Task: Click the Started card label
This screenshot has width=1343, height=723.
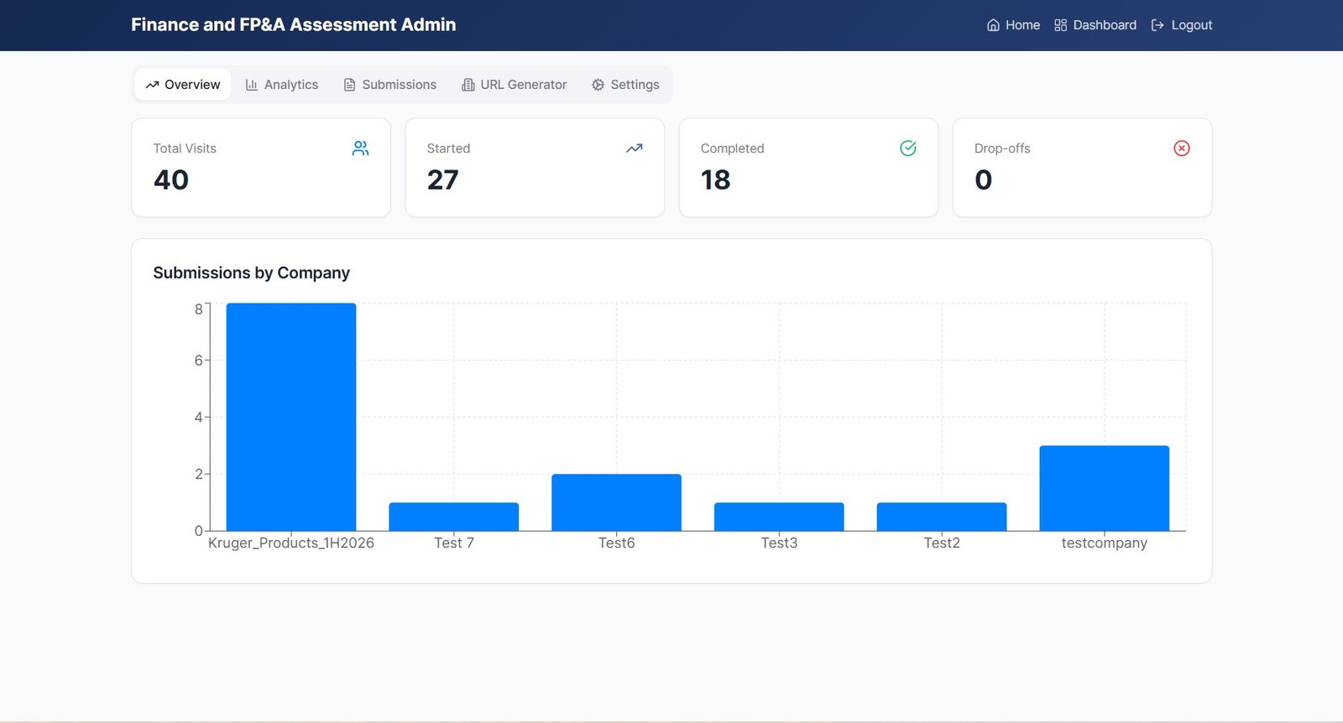Action: [x=448, y=148]
